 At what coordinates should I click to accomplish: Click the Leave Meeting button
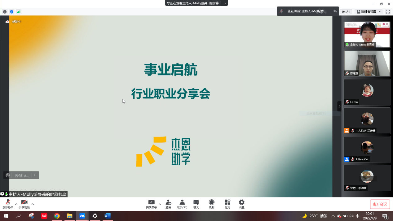(380, 204)
